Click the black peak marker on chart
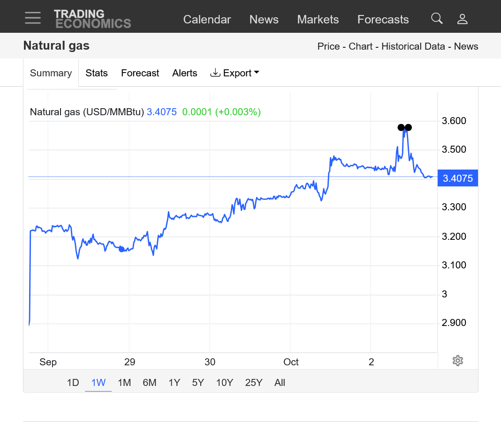Viewport: 501px width, 422px height. coord(401,127)
